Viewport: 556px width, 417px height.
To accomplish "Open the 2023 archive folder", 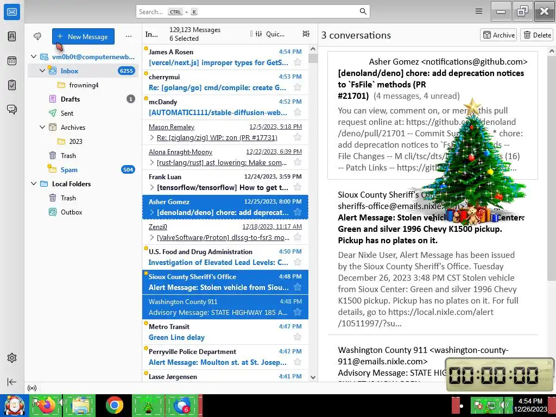I will tap(83, 142).
